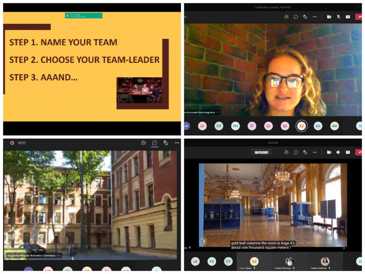This screenshot has height=274, width=365.
Task: Expand more actions in top-right meeting toolbar
Action: (x=314, y=16)
